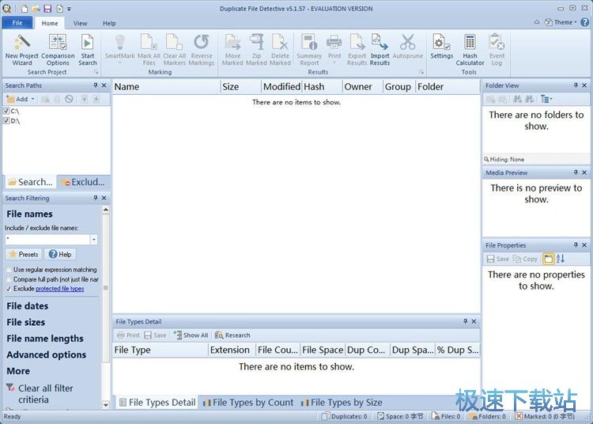
Task: Click Show All in File Types Detail toolbar
Action: 191,335
